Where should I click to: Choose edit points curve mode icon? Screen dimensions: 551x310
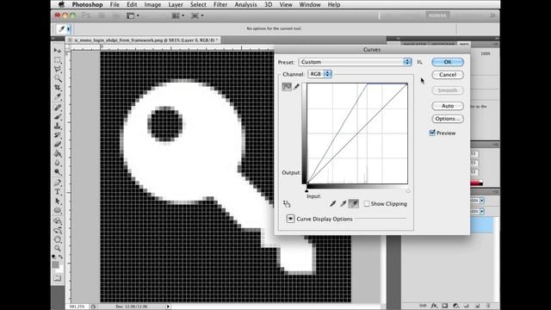point(287,86)
